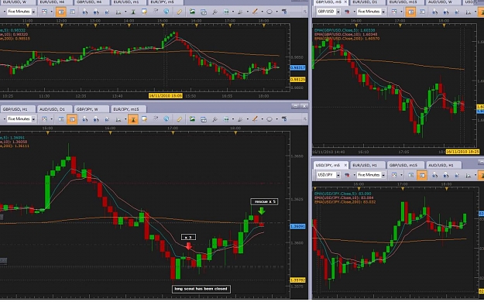The height and width of the screenshot is (302, 484).
Task: Select the GBP/JPY, W tab
Action: (x=91, y=109)
